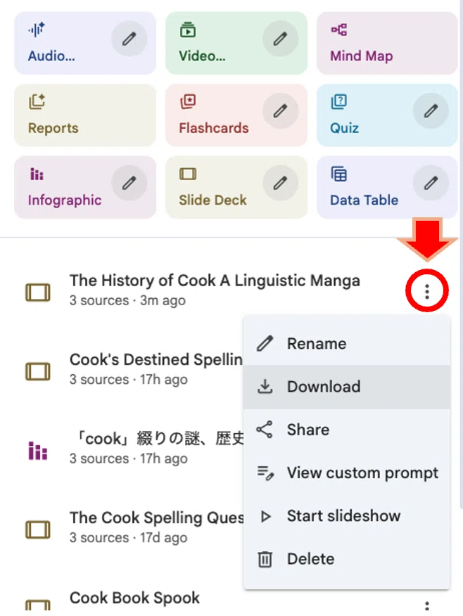Edit the Audio Overview customization pencil
This screenshot has height=616, width=463.
(129, 39)
